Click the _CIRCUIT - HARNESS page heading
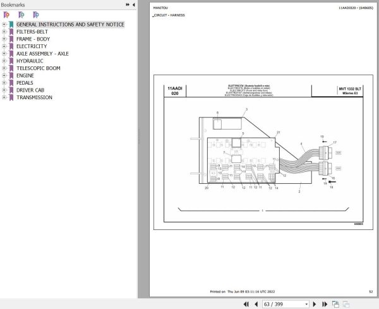 [x=169, y=15]
